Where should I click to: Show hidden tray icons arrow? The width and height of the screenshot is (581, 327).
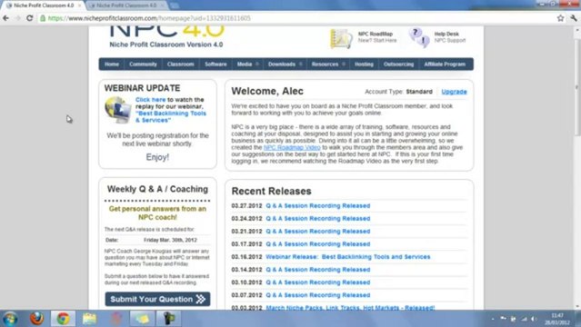point(493,319)
